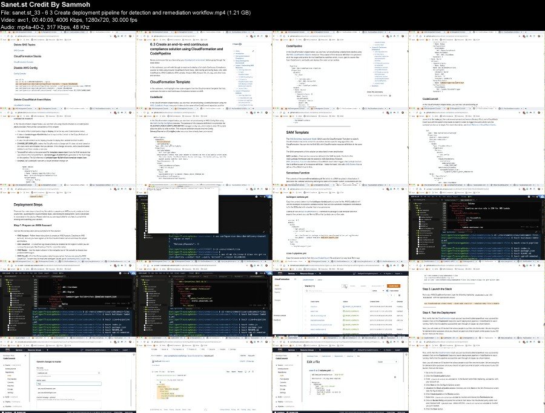This screenshot has height=413, width=545.
Task: Click the "Disable AWS Config" heading
Action: (25, 68)
